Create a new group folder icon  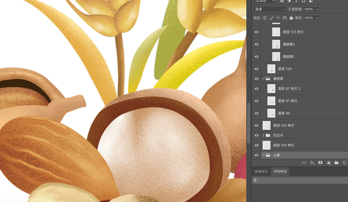(336, 163)
